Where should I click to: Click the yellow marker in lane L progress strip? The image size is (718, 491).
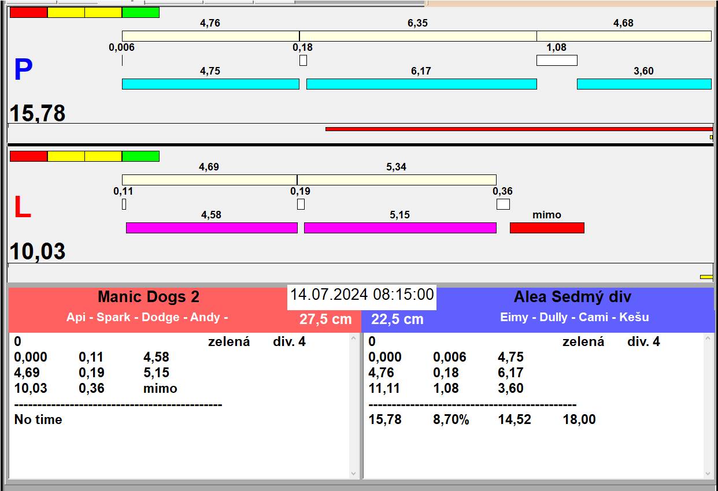[x=706, y=277]
